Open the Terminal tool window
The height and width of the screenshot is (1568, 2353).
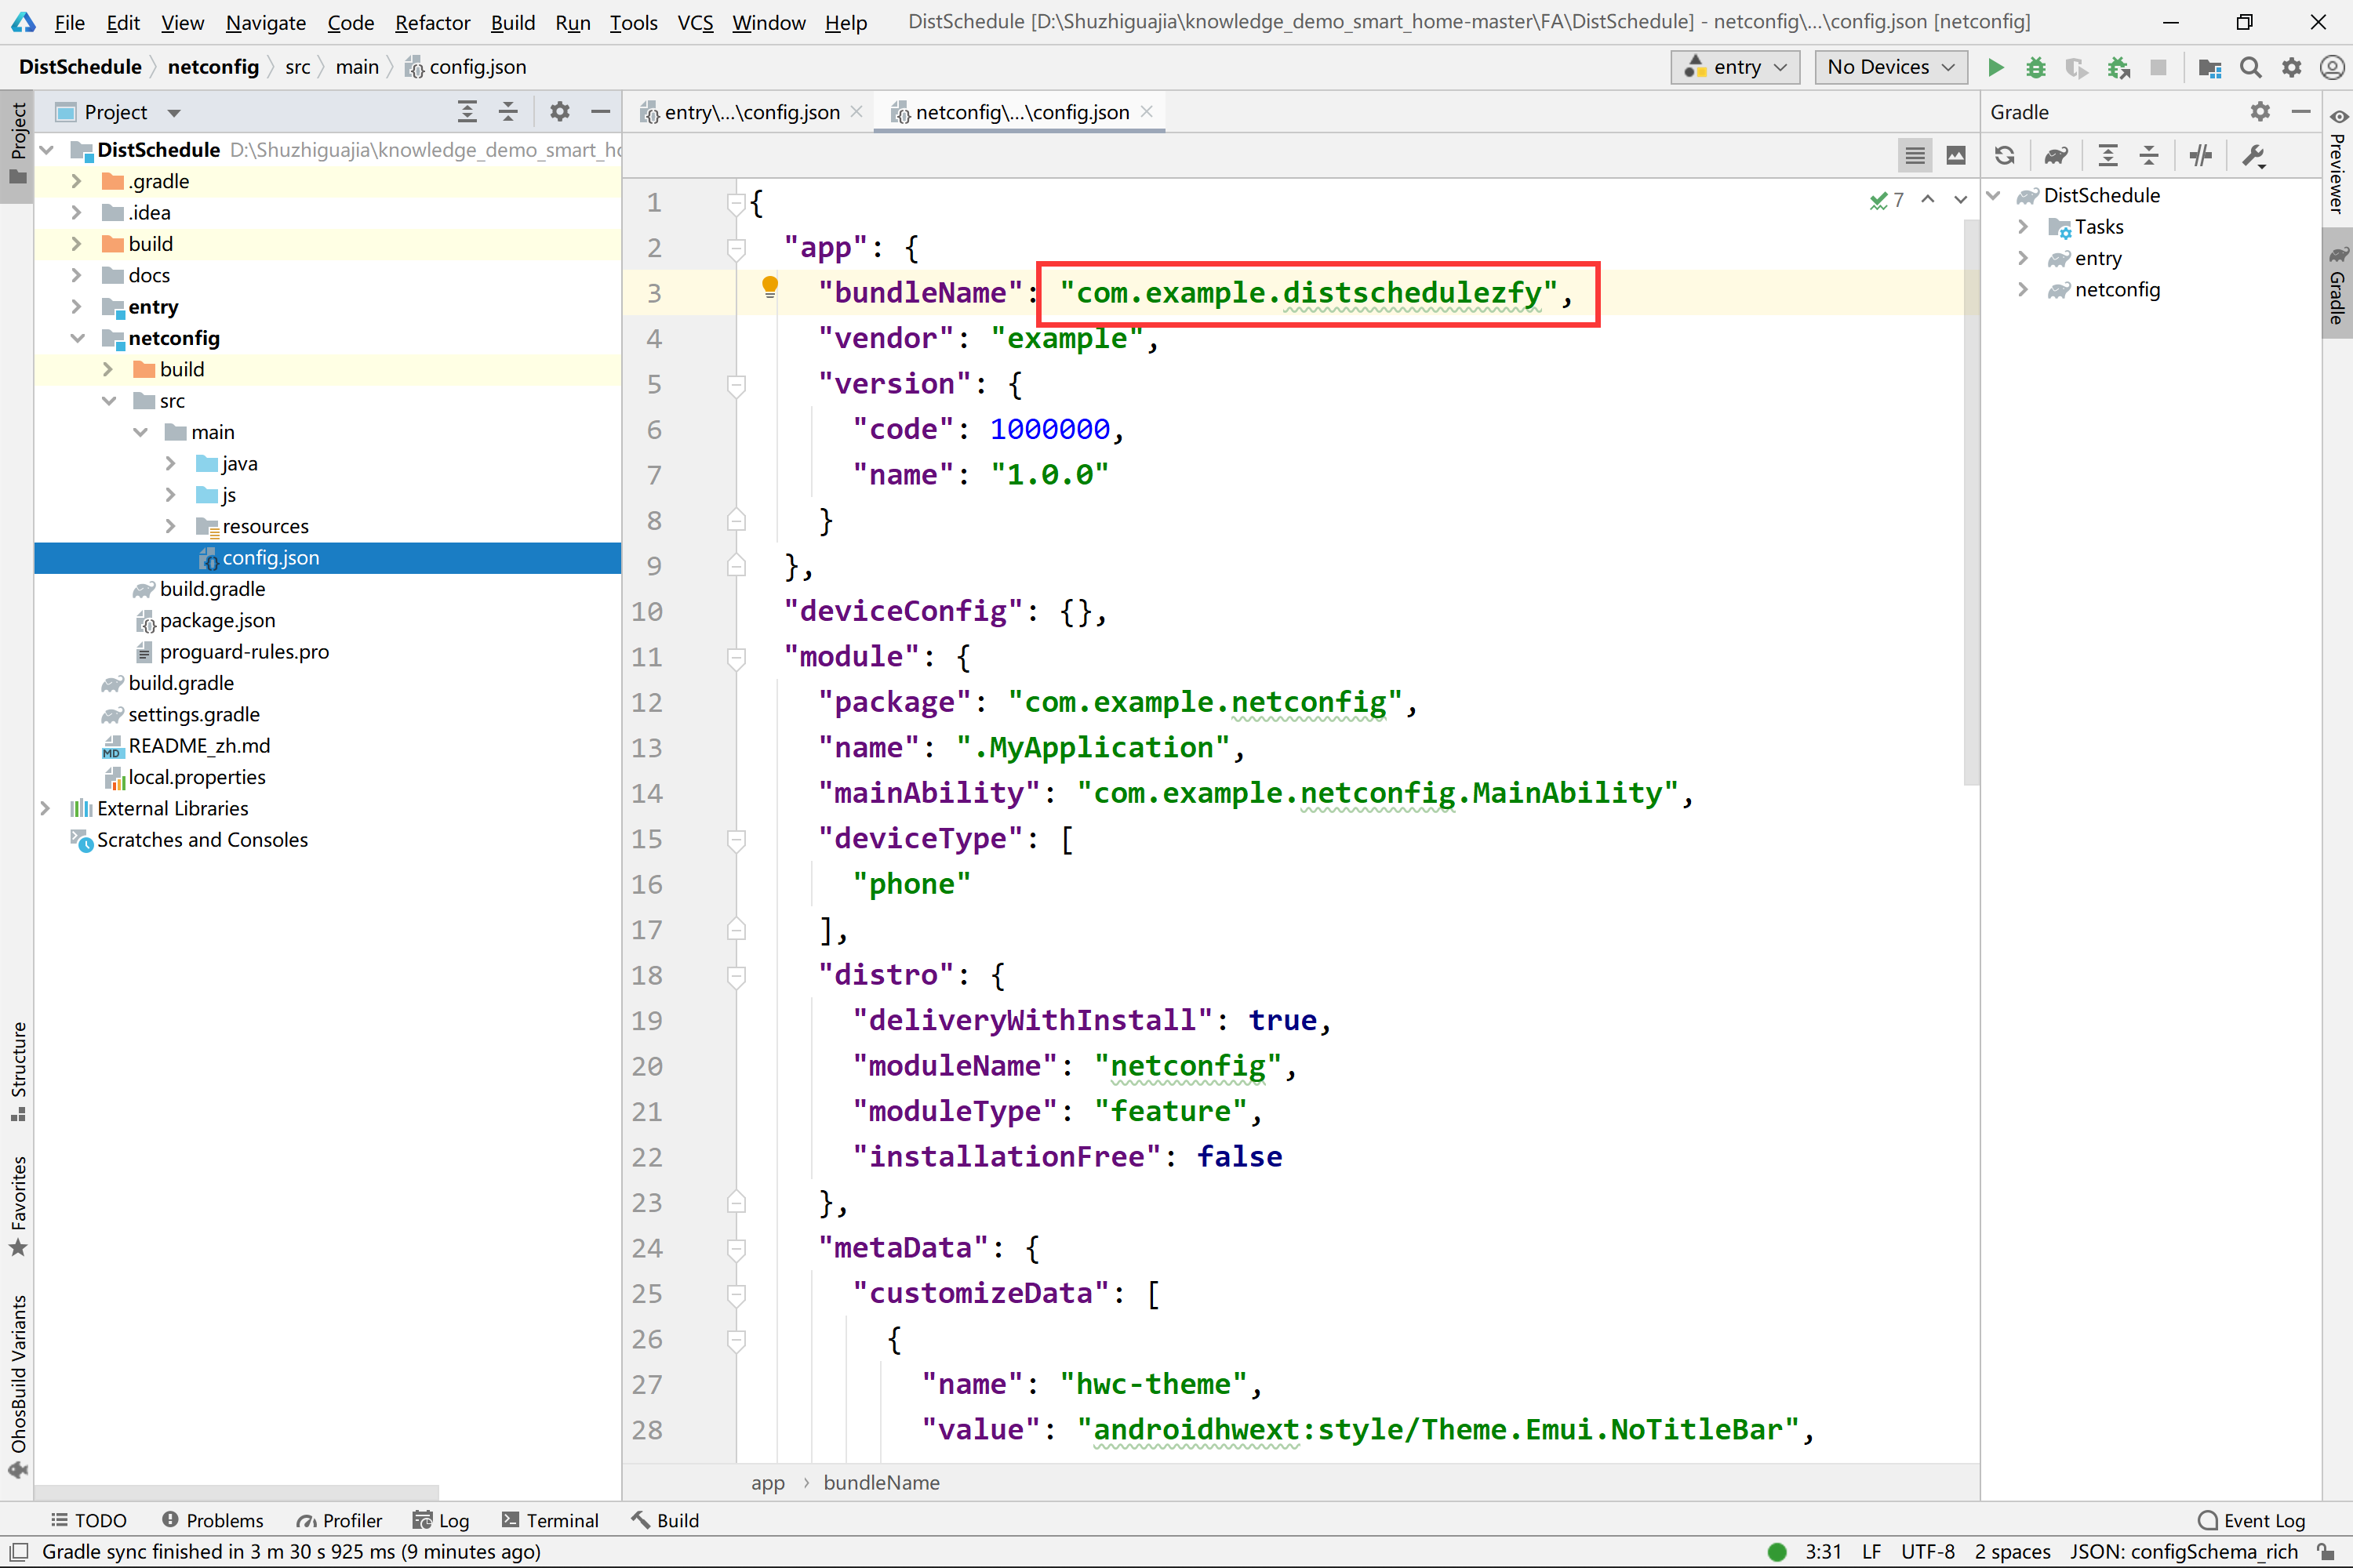549,1520
